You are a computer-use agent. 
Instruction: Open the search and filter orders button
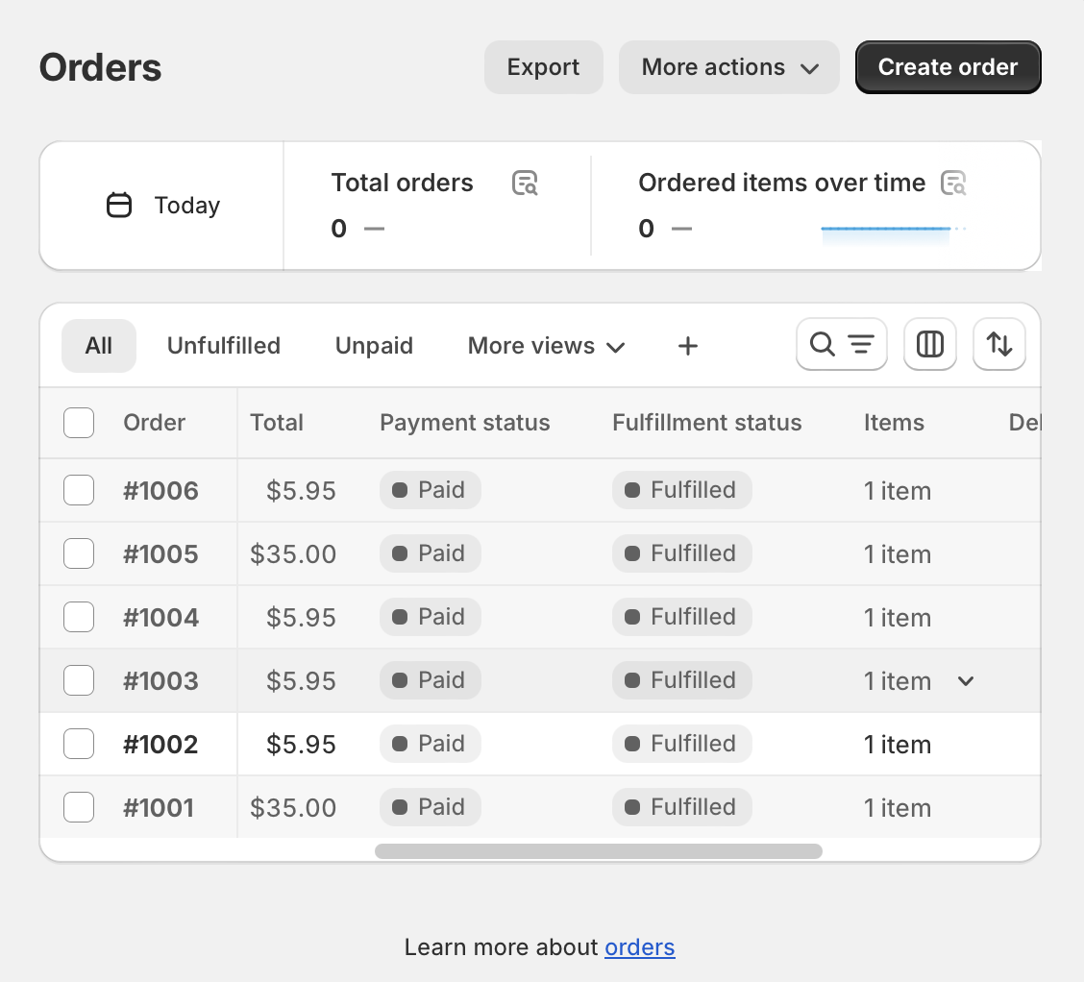point(841,344)
